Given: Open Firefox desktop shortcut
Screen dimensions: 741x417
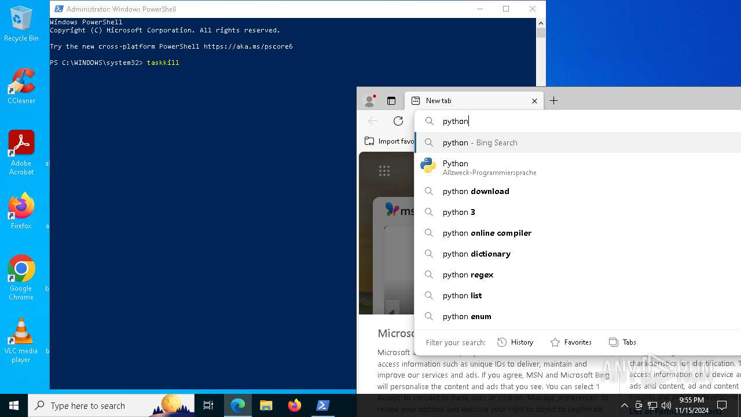Looking at the screenshot, I should pyautogui.click(x=21, y=211).
